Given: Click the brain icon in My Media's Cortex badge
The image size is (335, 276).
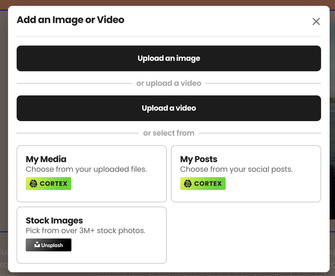Looking at the screenshot, I should pos(33,184).
